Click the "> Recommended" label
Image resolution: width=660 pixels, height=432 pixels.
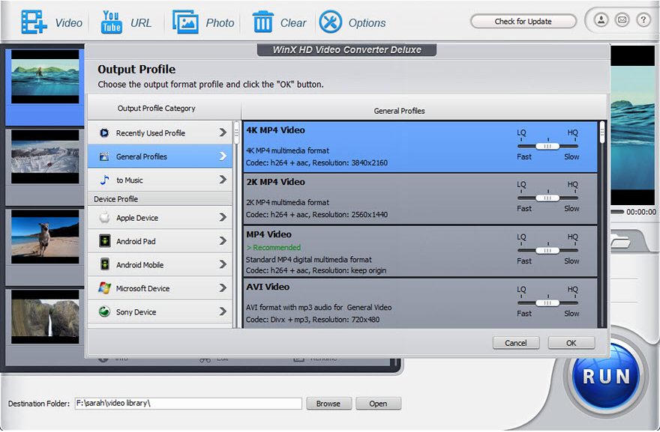click(274, 248)
